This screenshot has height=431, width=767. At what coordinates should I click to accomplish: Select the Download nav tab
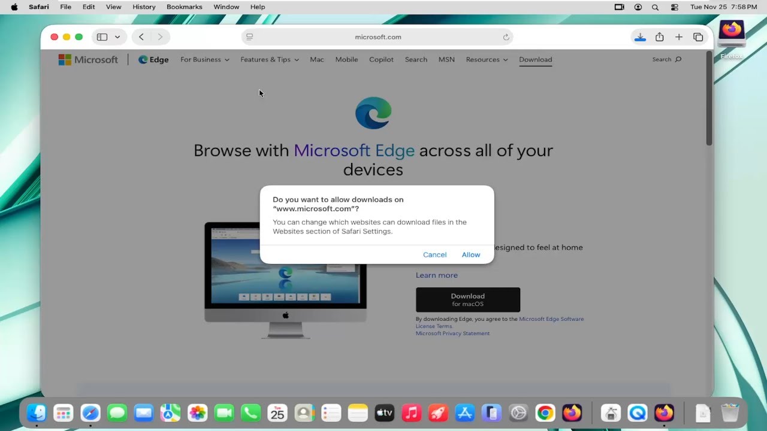tap(536, 59)
